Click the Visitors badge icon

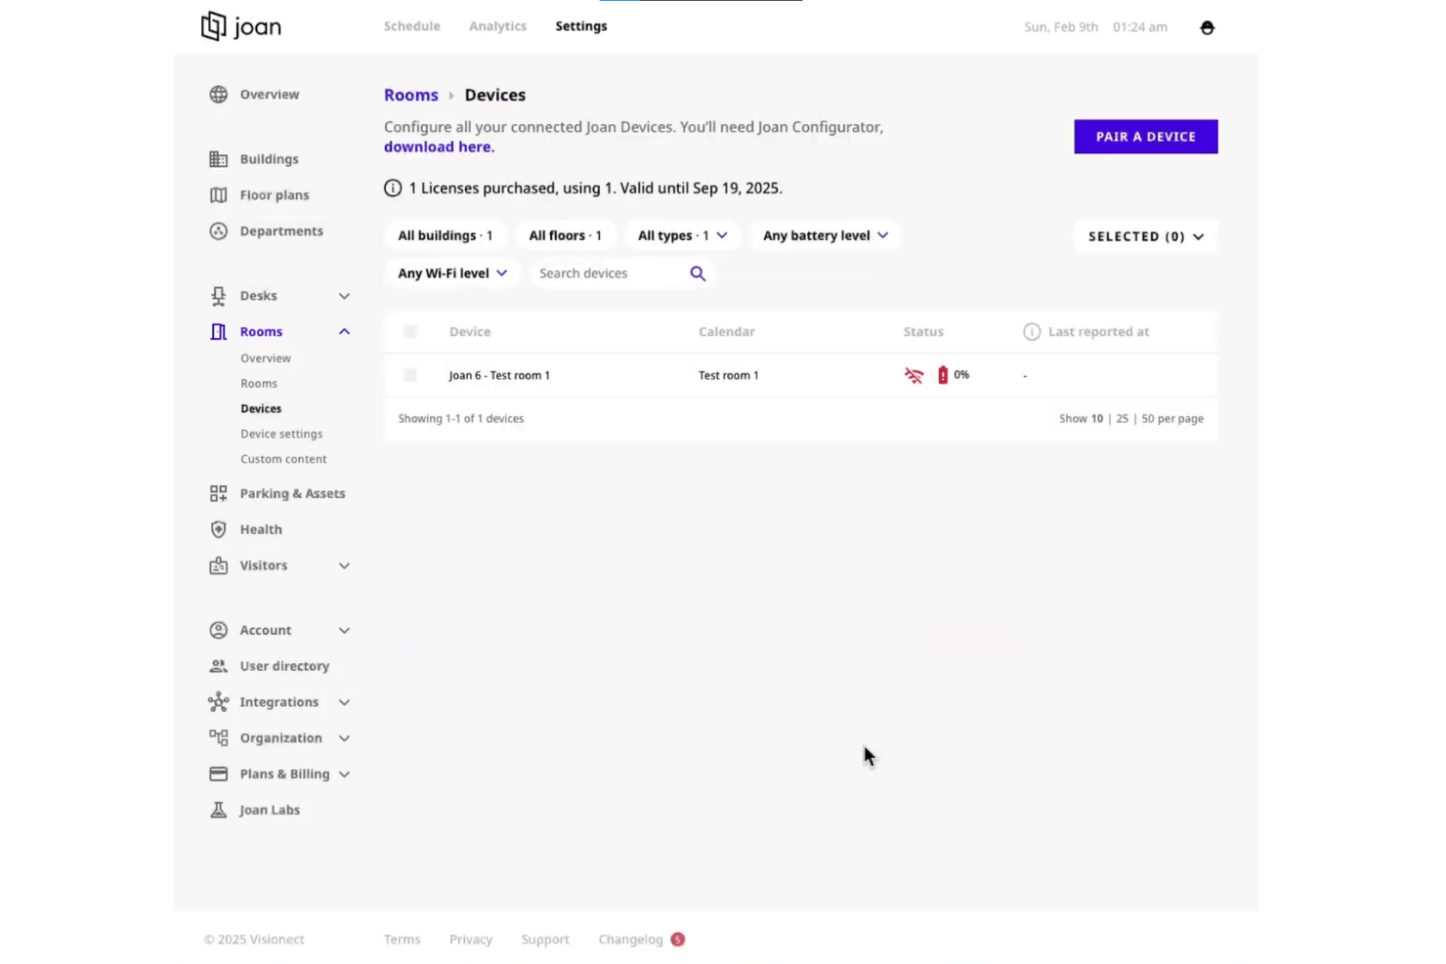[x=218, y=566]
